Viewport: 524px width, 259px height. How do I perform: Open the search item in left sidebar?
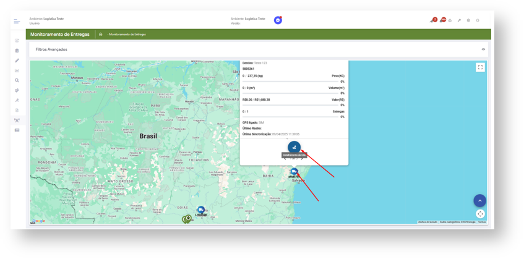tap(17, 80)
